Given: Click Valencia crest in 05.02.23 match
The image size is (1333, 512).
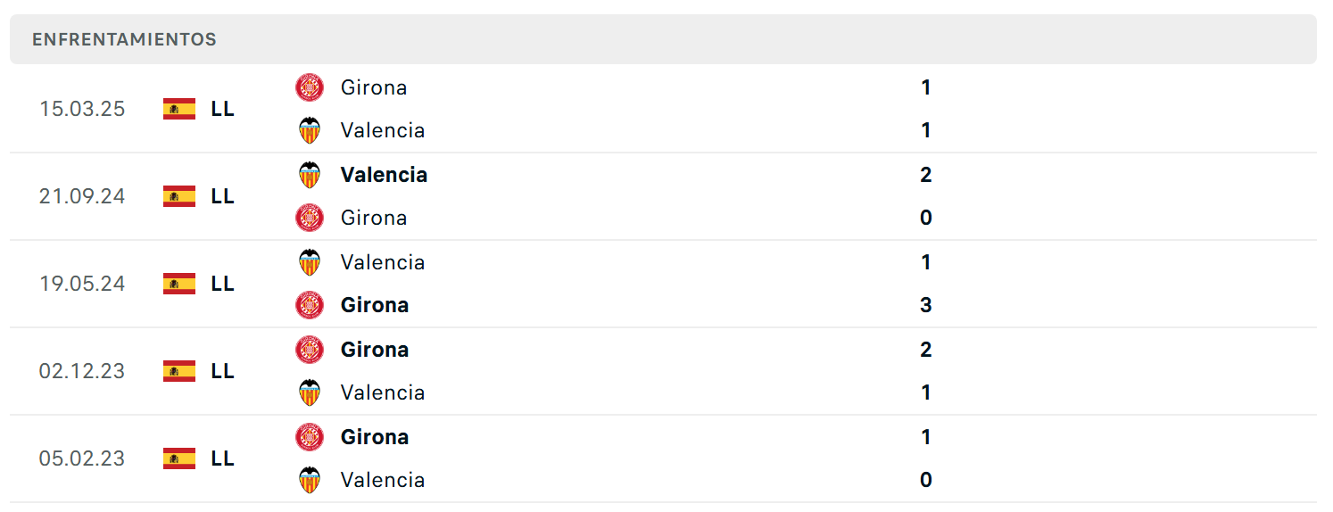Looking at the screenshot, I should [310, 480].
